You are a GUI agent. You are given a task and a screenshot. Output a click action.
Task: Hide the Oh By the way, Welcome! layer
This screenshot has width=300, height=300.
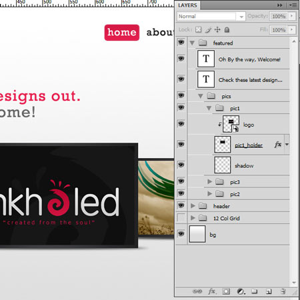coord(181,59)
